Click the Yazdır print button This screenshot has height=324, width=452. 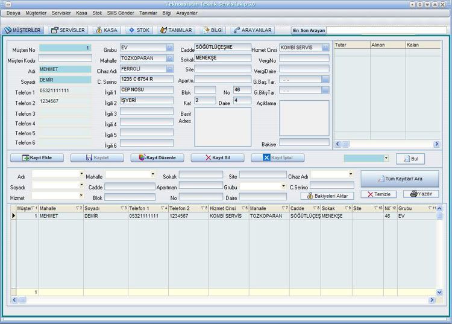tap(421, 194)
